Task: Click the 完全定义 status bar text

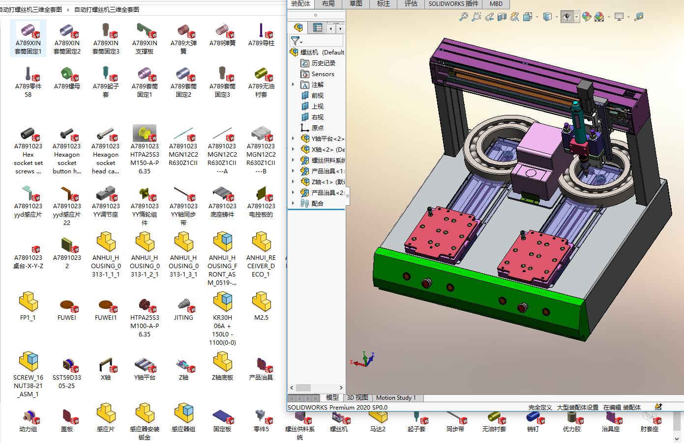Action: coord(540,408)
